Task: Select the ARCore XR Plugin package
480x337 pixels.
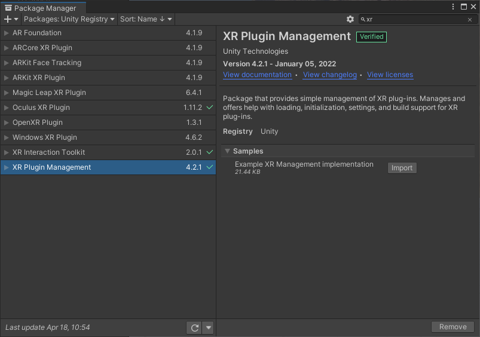Action: point(108,48)
